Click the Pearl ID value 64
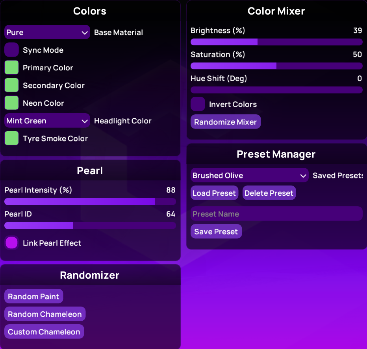Viewport: 367px width, 349px height. point(171,214)
